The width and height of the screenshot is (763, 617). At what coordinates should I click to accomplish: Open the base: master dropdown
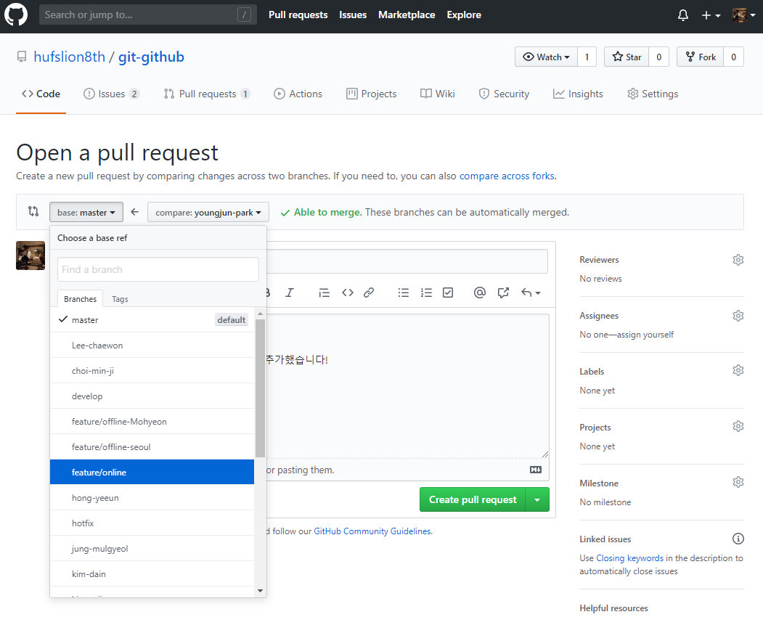86,212
